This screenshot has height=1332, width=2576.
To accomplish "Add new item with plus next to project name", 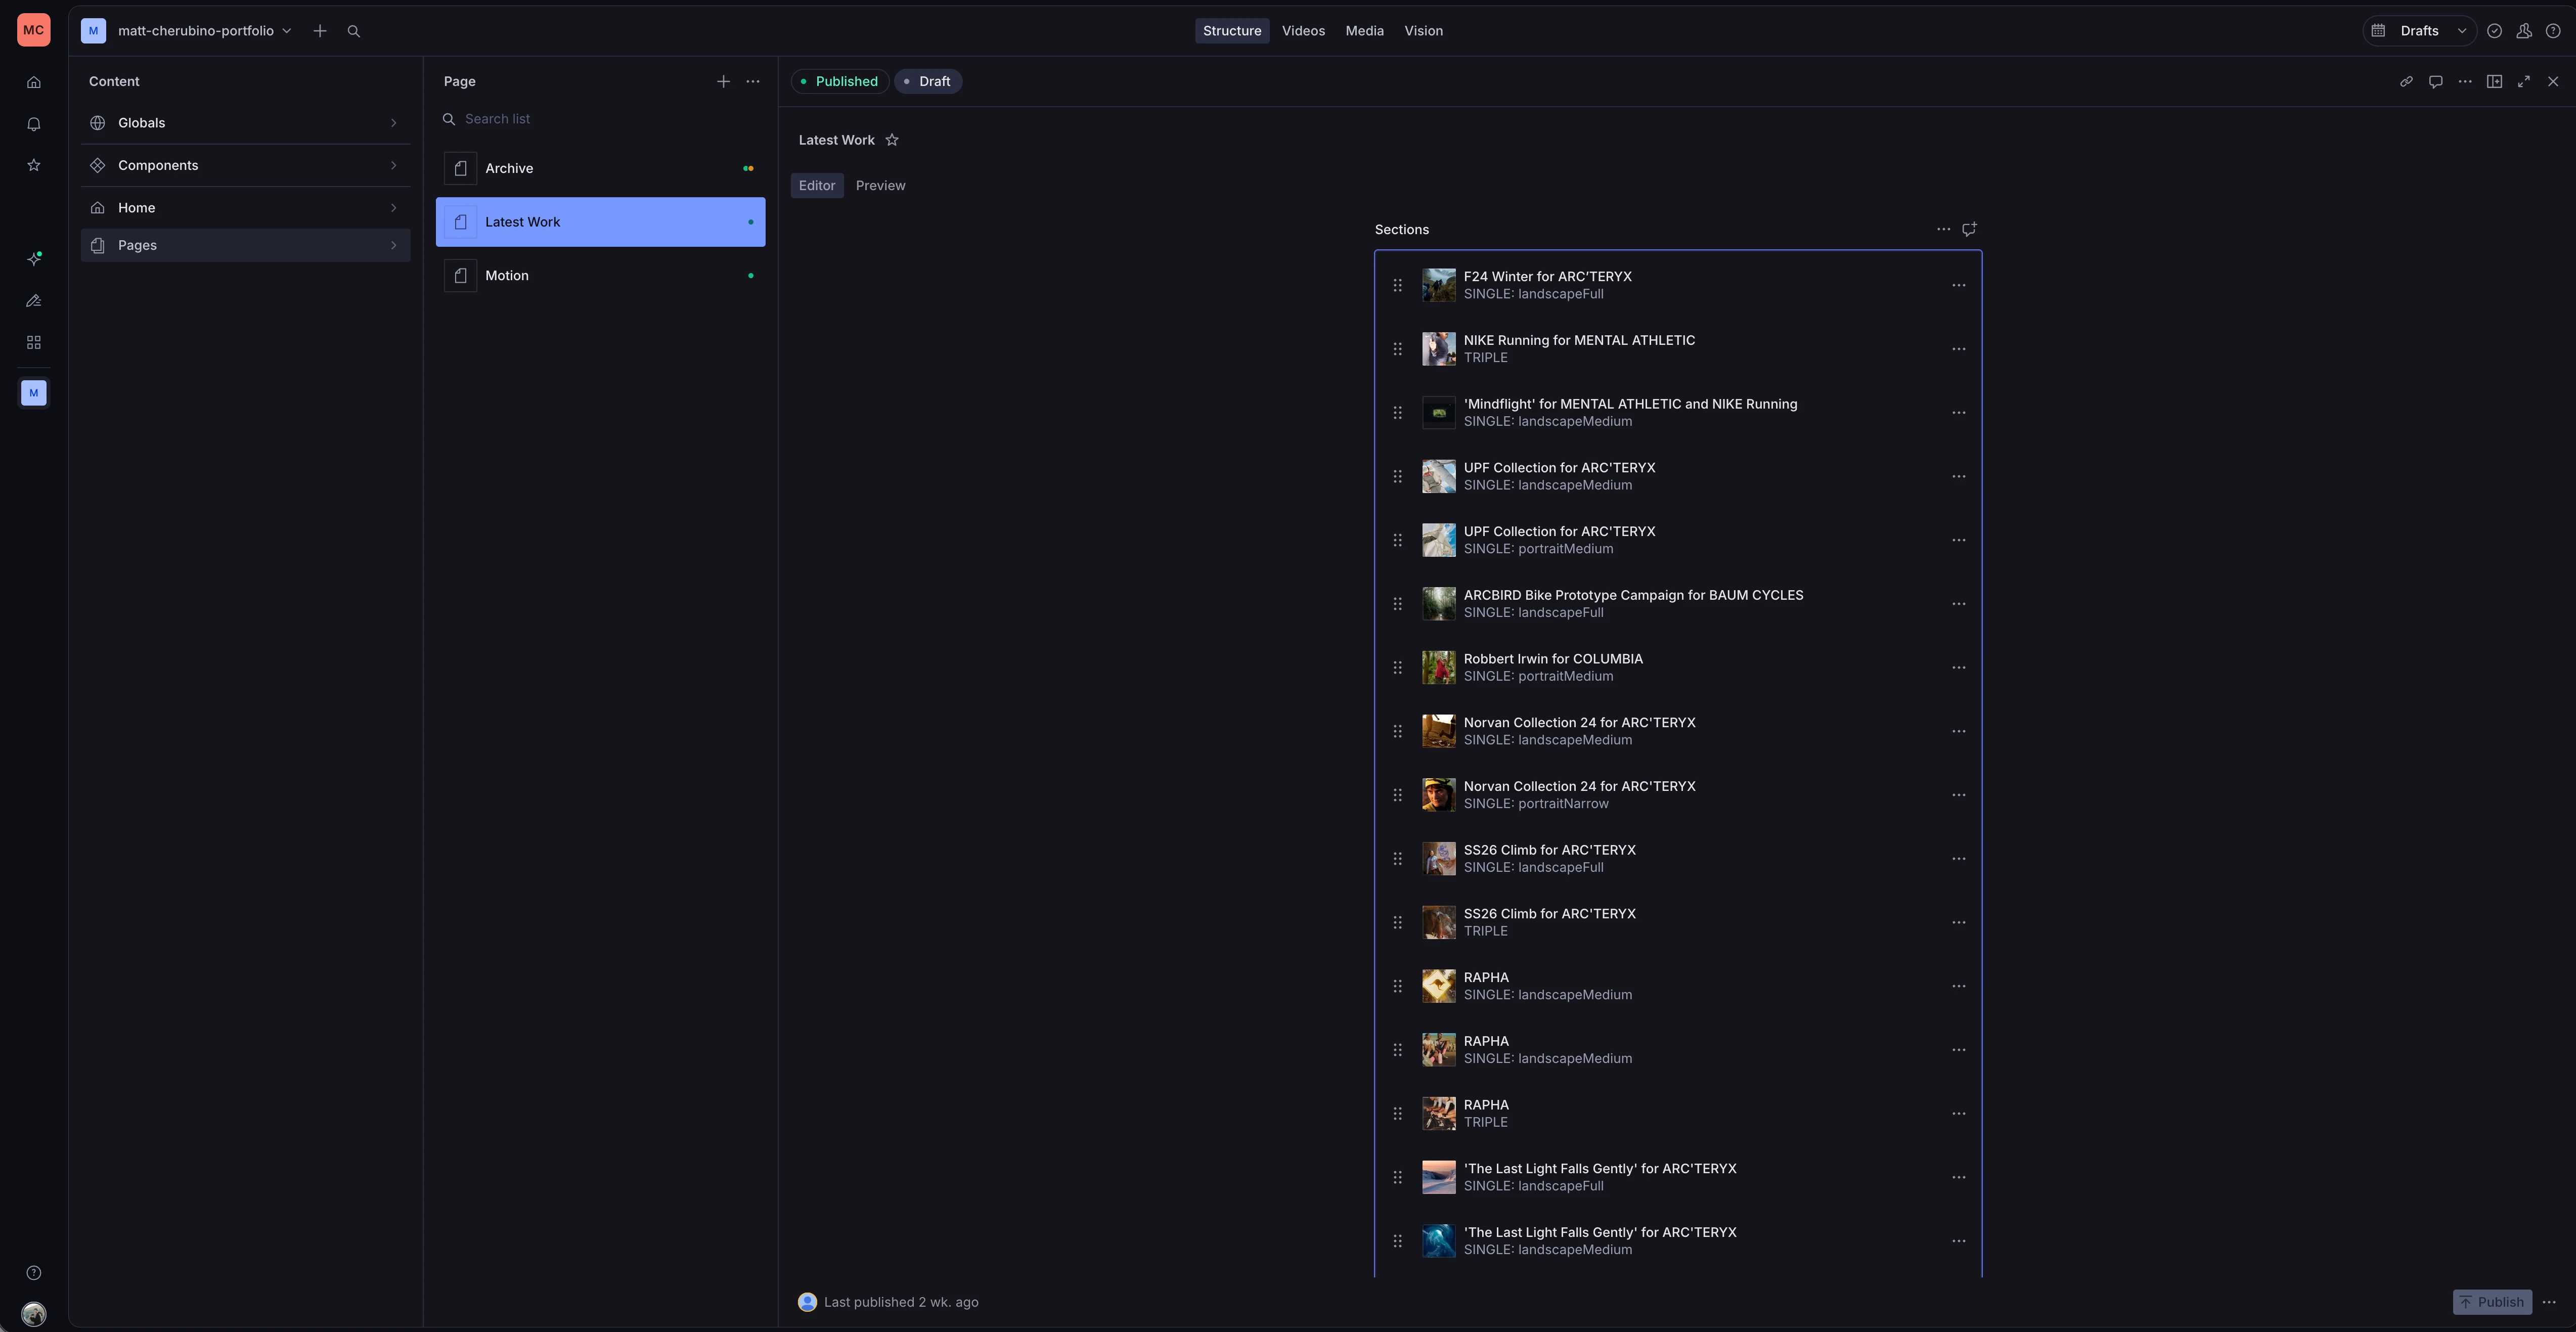I will [x=320, y=31].
